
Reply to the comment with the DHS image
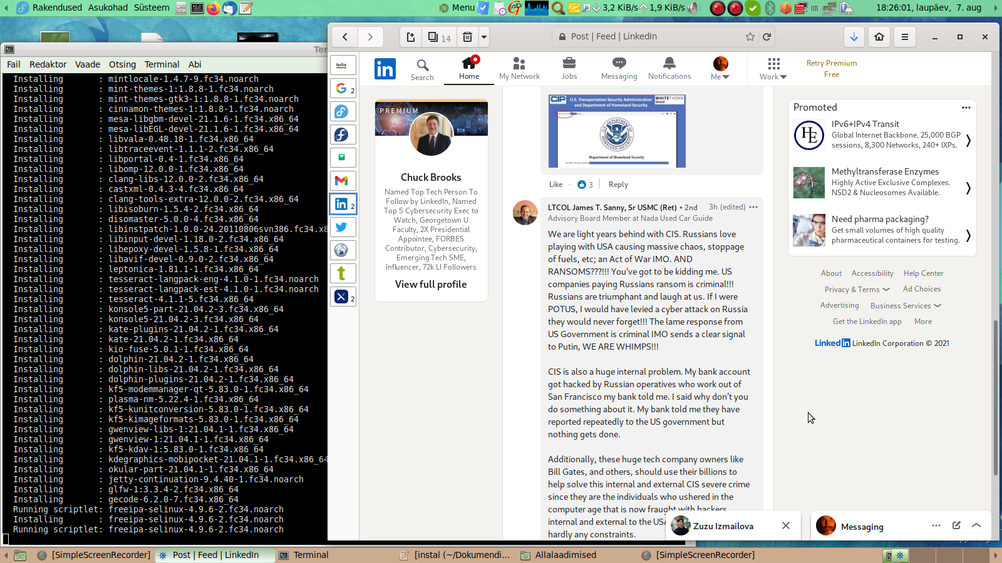[618, 185]
